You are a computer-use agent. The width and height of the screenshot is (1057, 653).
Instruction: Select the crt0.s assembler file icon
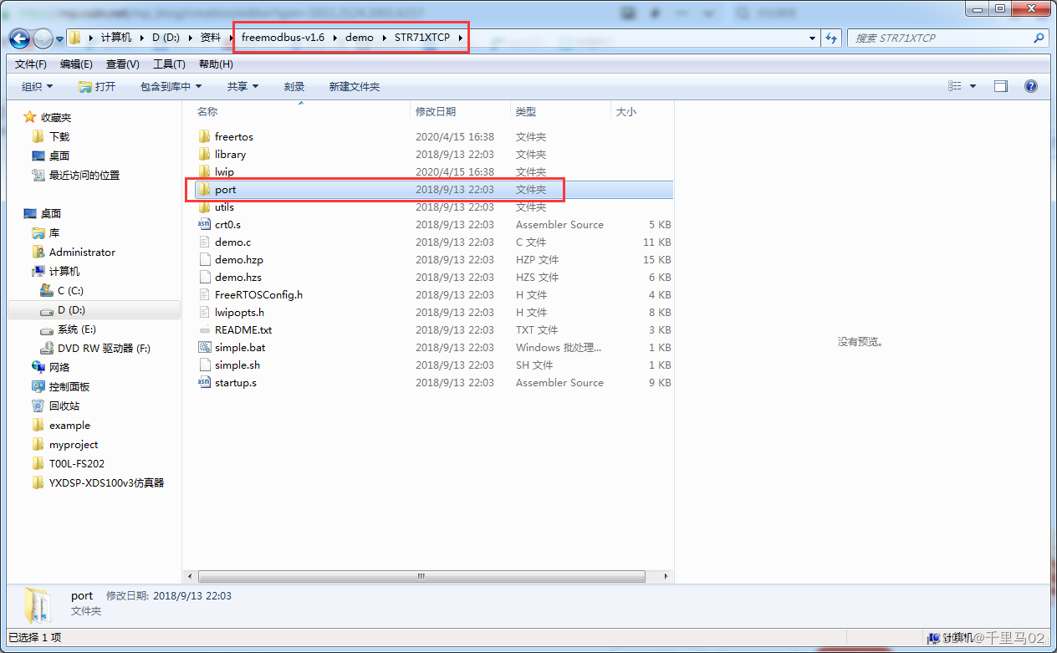click(204, 224)
